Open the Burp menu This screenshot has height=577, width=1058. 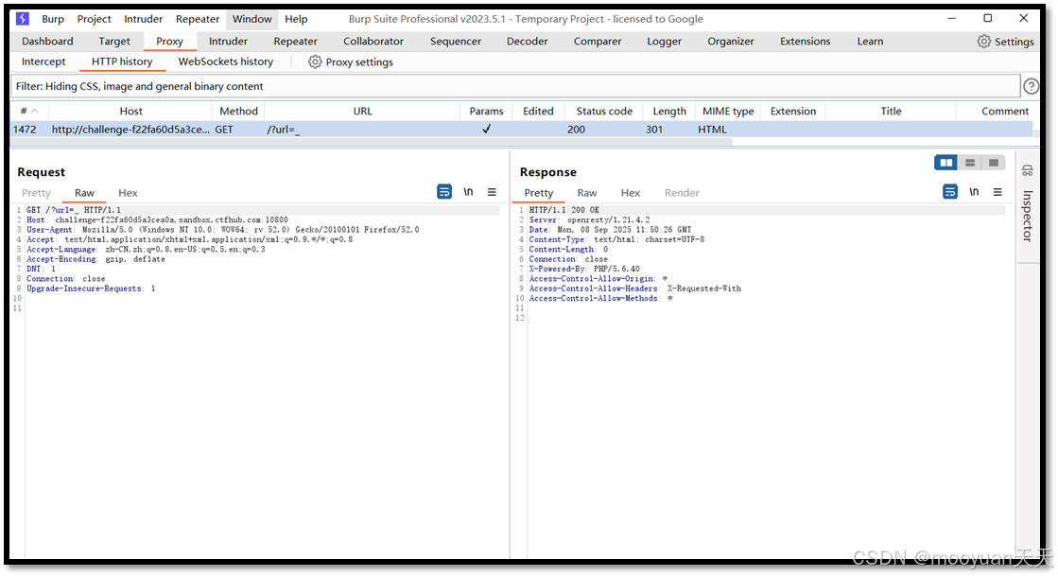point(53,19)
